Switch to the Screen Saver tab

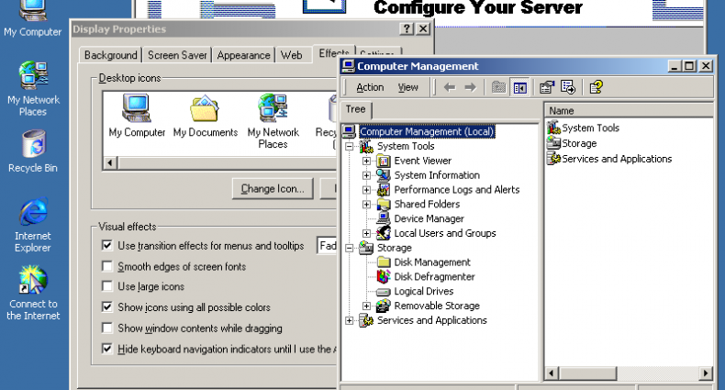[x=177, y=55]
